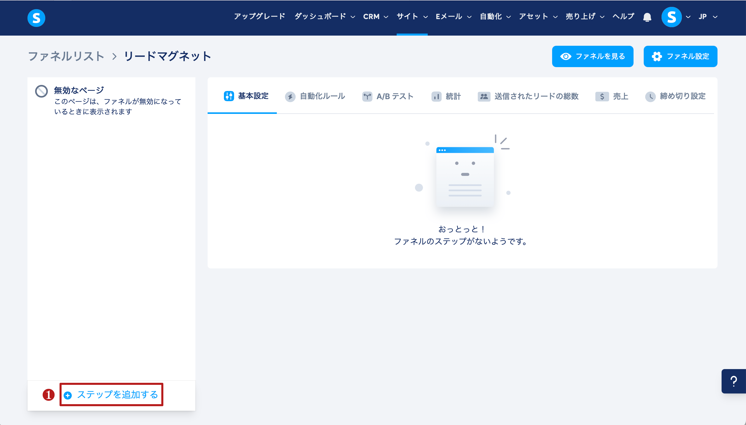Expand the サイト menu dropdown
The image size is (746, 425).
(x=425, y=17)
